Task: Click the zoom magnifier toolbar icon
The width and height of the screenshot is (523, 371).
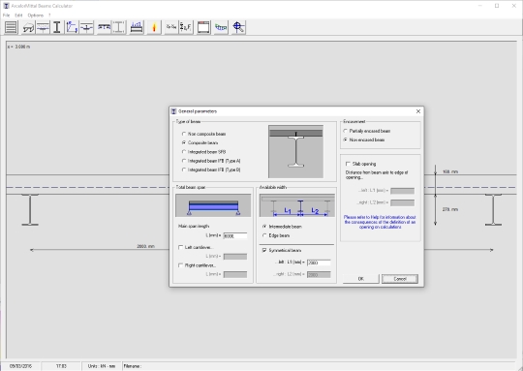Action: pyautogui.click(x=238, y=27)
